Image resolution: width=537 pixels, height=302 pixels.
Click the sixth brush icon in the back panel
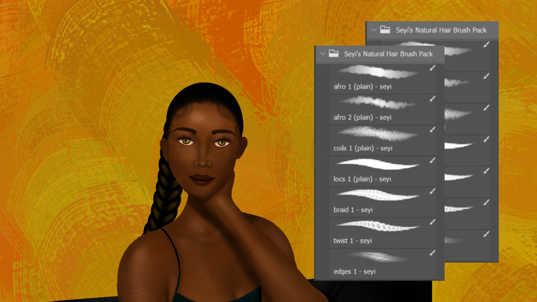[x=487, y=203]
